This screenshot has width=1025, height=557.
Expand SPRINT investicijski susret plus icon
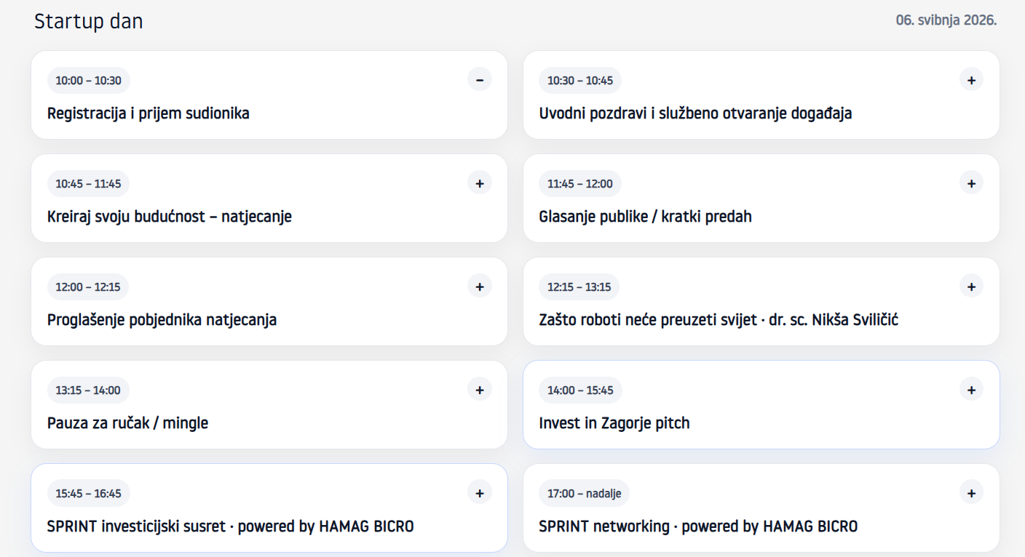[479, 492]
